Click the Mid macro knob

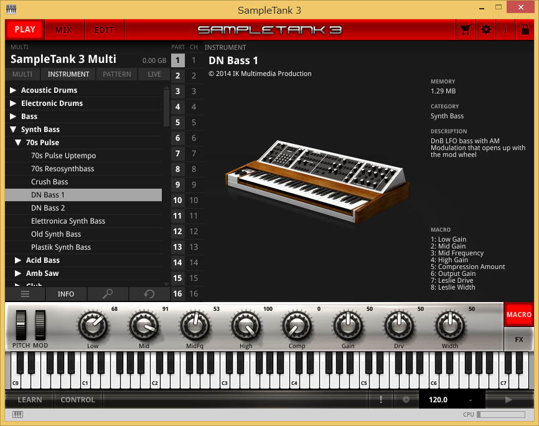point(144,325)
